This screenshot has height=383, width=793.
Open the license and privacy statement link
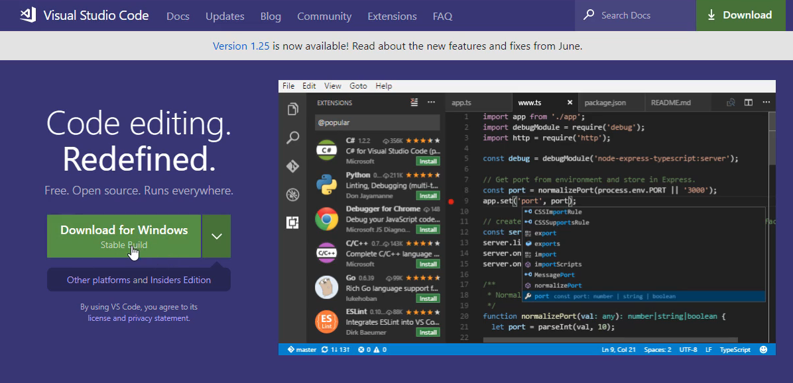[x=139, y=318]
